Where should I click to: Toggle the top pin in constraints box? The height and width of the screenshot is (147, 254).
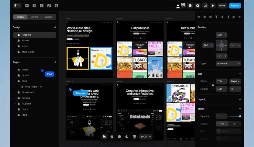pyautogui.click(x=221, y=41)
